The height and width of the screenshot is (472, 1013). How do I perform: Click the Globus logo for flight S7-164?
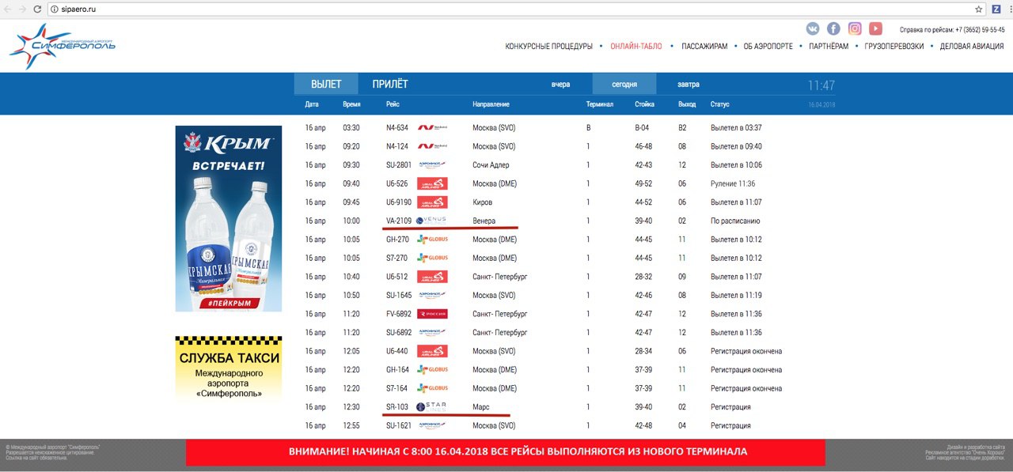pyautogui.click(x=432, y=388)
